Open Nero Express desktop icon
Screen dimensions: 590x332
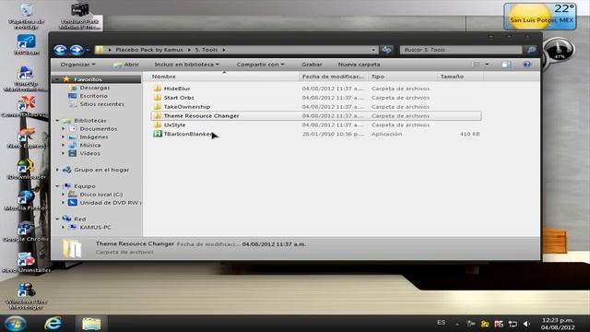(26, 137)
